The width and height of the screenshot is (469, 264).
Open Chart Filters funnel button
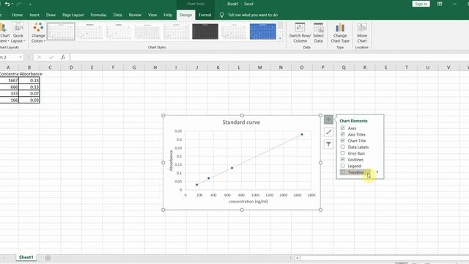[328, 144]
